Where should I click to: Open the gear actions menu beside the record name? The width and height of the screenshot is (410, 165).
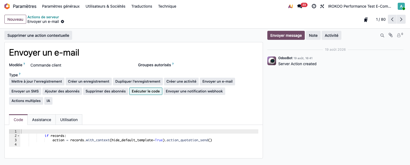pyautogui.click(x=63, y=22)
